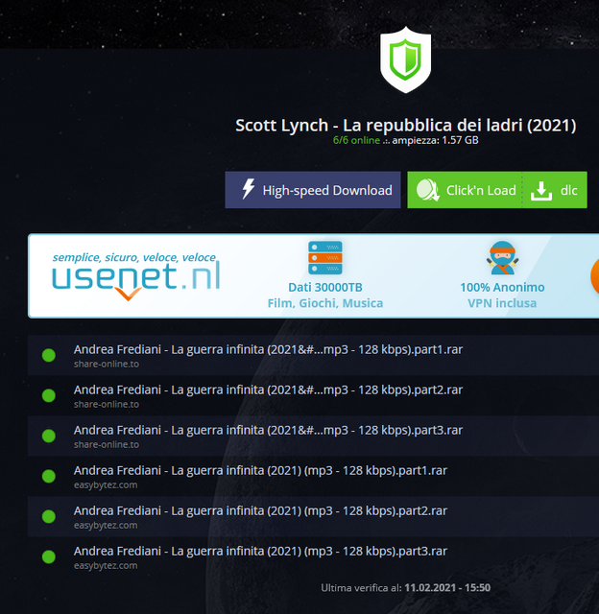Click the Click'n Load globe icon

coord(427,190)
